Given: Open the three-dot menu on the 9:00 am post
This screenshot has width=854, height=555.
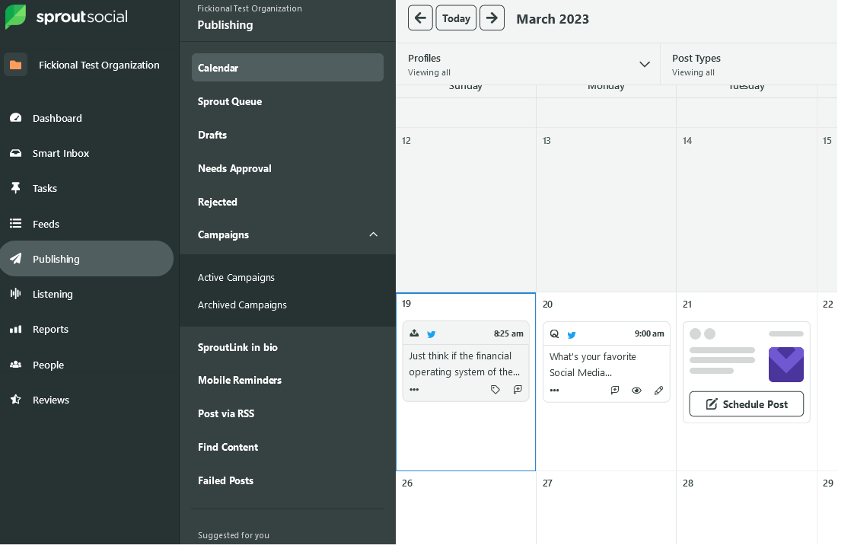Looking at the screenshot, I should click(x=554, y=391).
